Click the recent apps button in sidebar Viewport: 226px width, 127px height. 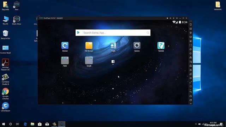pos(191,100)
